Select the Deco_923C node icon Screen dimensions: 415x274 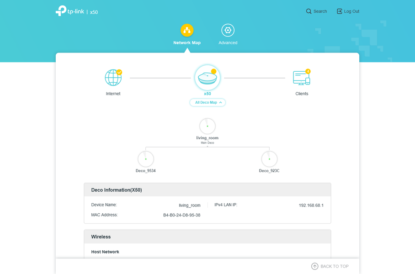(x=270, y=159)
